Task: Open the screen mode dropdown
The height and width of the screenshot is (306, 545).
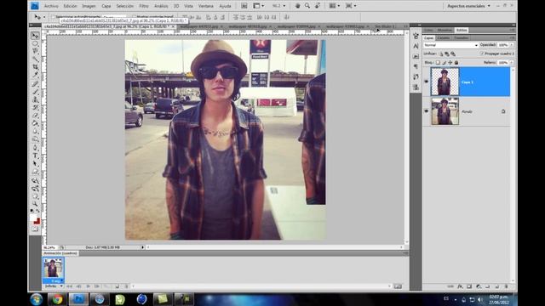Action: pyautogui.click(x=350, y=6)
